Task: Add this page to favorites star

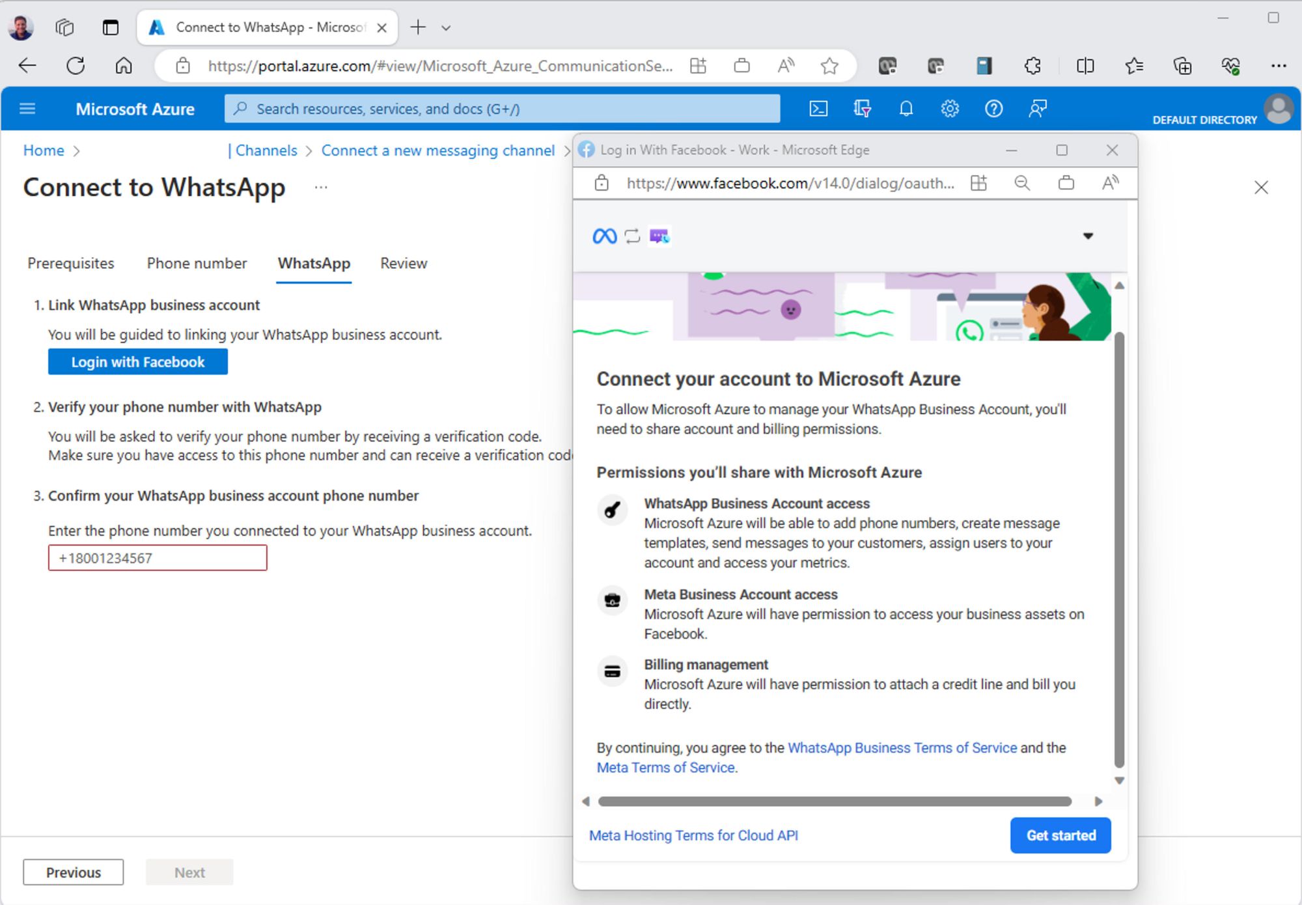Action: click(829, 66)
